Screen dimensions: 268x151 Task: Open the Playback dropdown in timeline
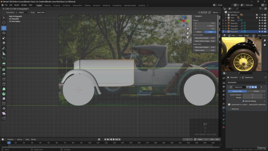coord(11,139)
